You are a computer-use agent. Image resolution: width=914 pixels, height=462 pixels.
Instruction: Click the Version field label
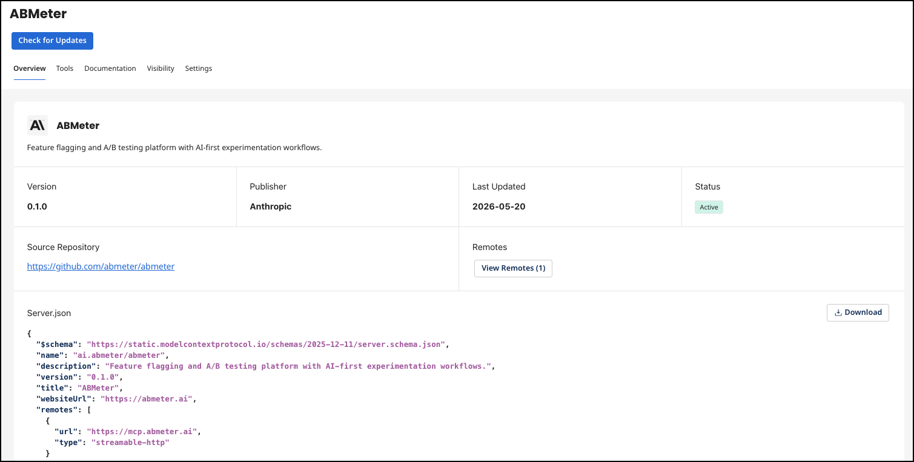pyautogui.click(x=42, y=186)
